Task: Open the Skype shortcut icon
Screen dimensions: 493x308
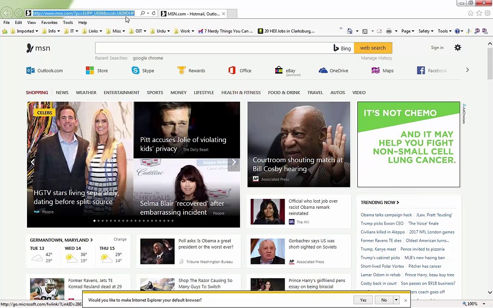Action: point(136,71)
